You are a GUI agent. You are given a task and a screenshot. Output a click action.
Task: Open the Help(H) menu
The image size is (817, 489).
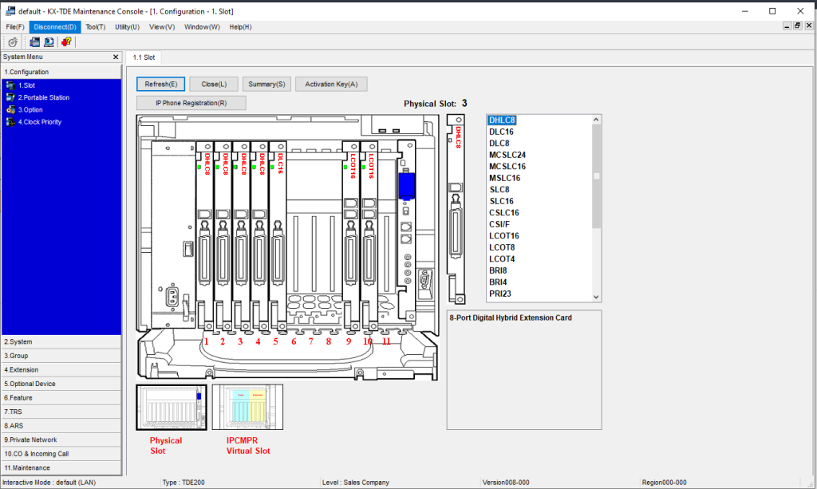click(241, 27)
